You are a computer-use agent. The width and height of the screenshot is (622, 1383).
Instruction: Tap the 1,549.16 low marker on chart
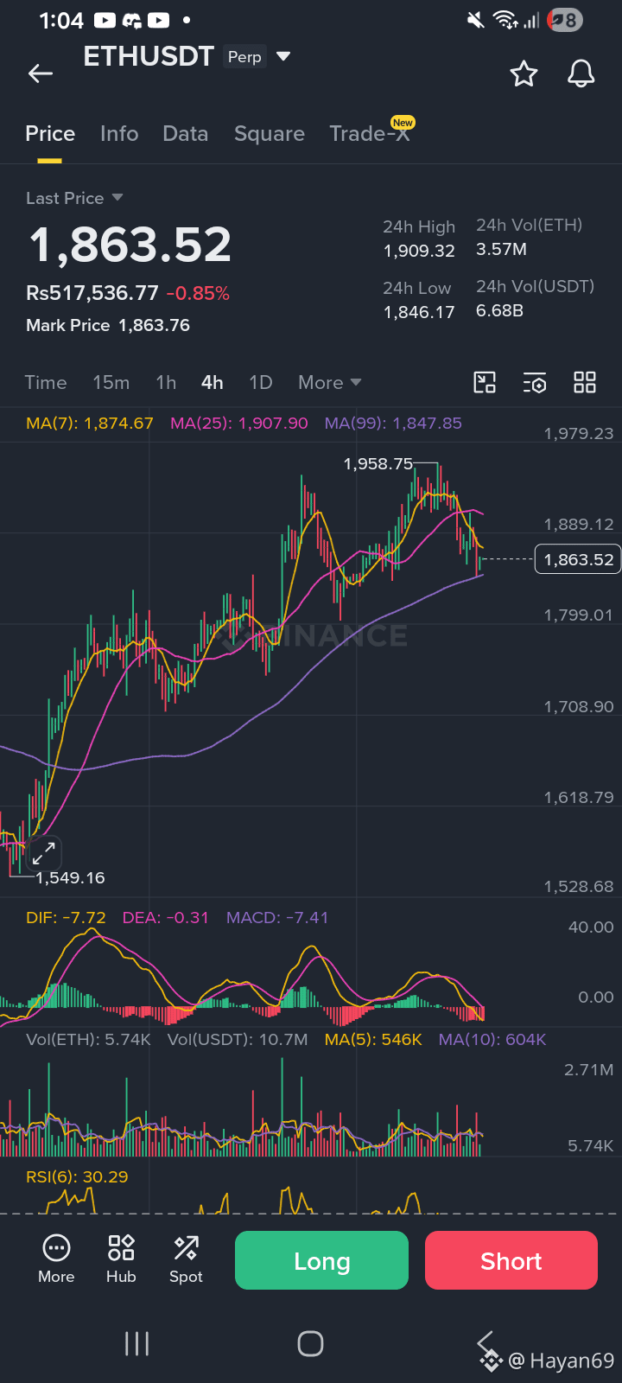[x=70, y=878]
